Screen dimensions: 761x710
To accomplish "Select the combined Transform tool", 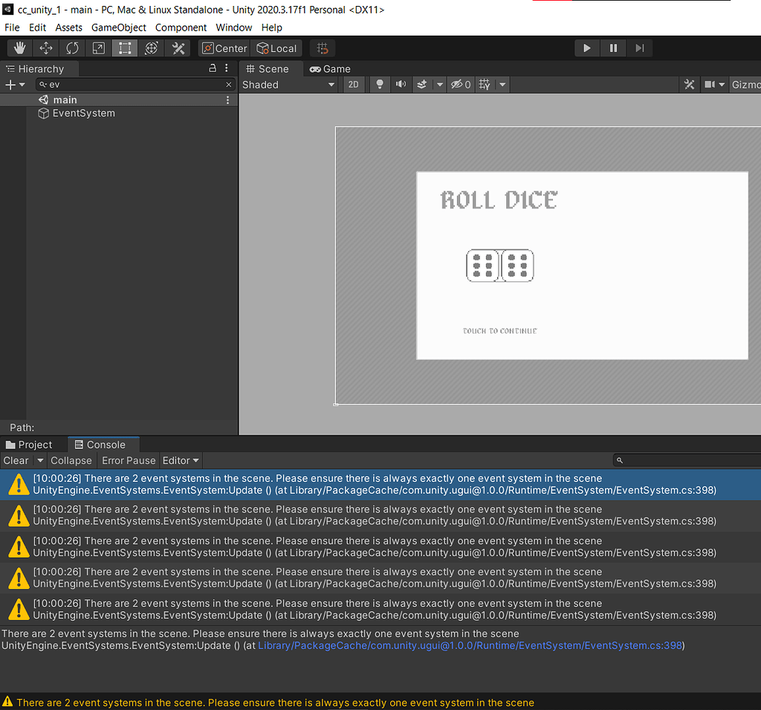I will point(151,48).
